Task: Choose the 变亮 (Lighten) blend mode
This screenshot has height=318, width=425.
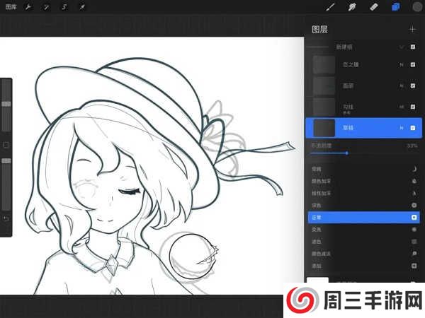Action: pyautogui.click(x=364, y=230)
